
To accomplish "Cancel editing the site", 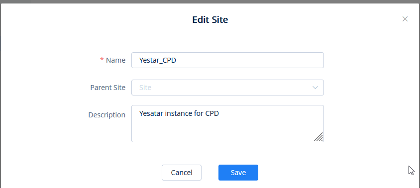I will coord(182,173).
